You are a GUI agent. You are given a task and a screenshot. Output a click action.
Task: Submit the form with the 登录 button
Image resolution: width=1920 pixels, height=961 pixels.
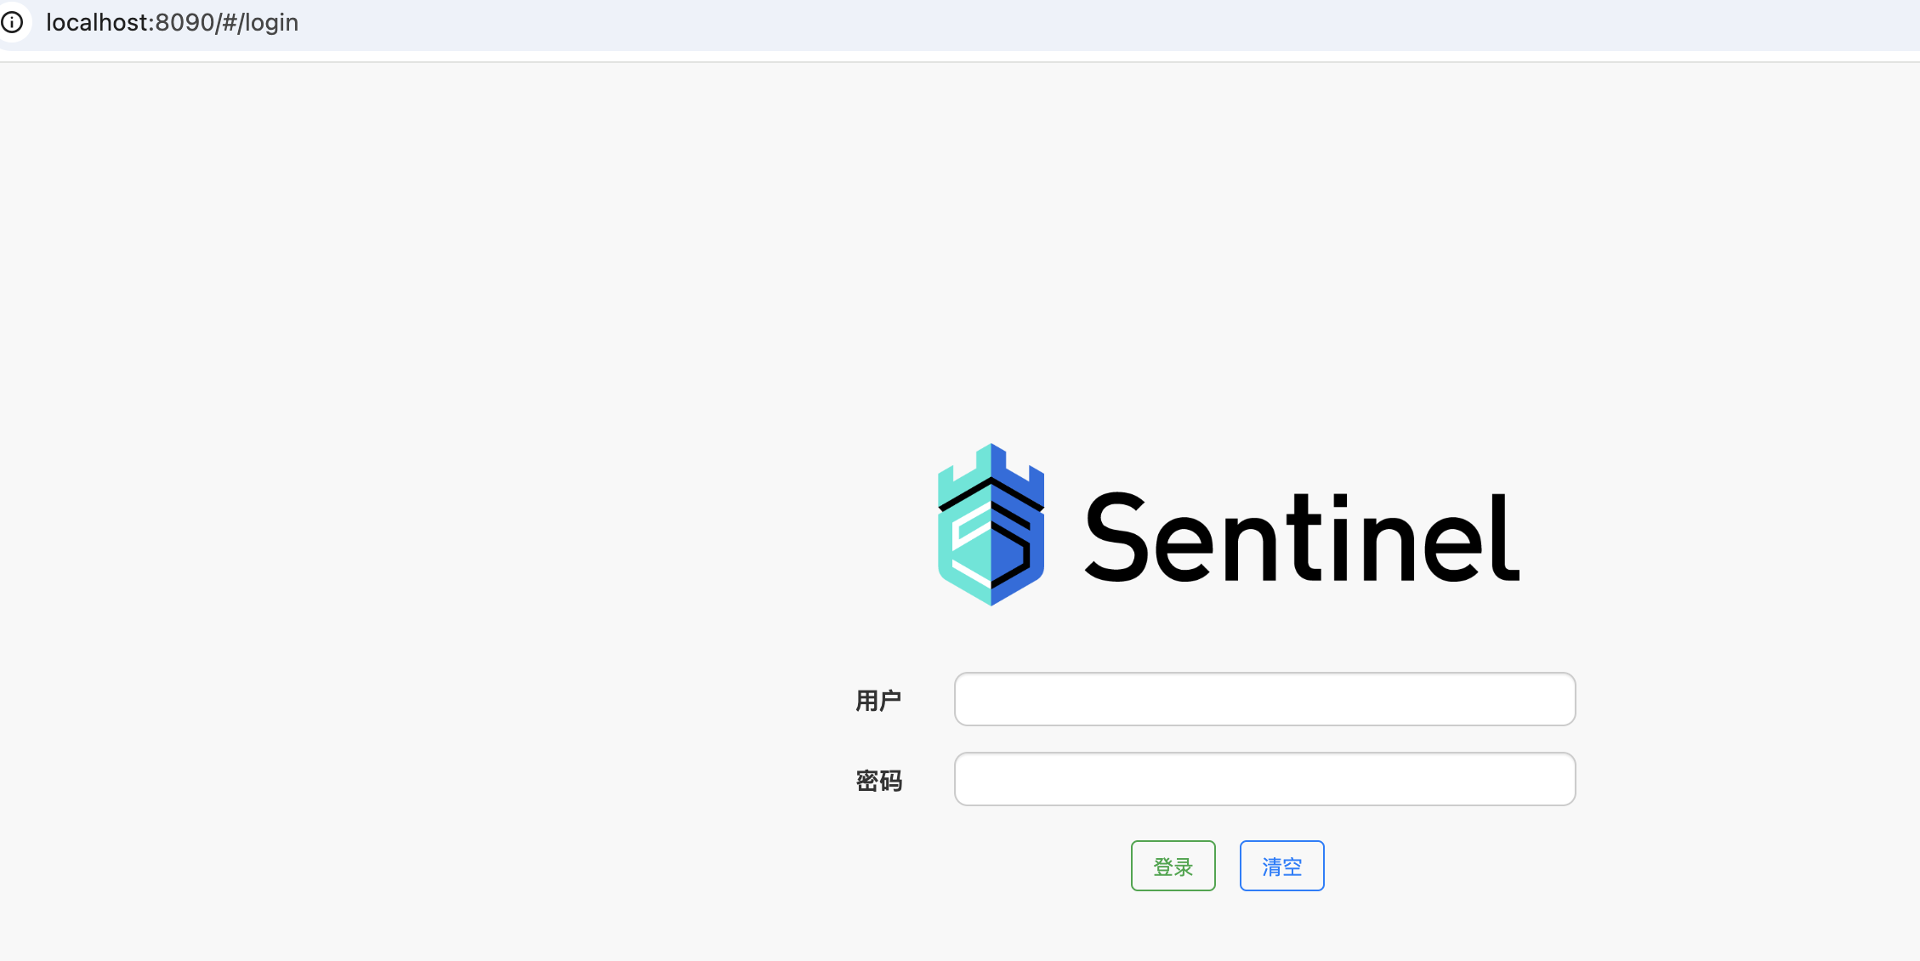point(1173,866)
